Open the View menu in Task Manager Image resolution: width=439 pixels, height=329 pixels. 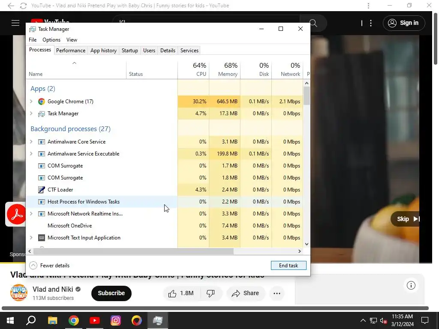(x=72, y=40)
